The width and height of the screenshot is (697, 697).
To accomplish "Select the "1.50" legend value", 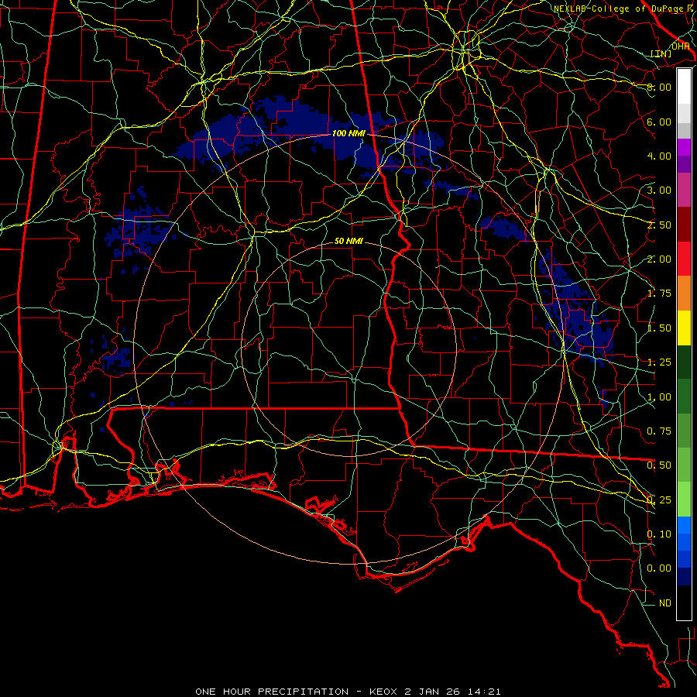I will click(659, 328).
